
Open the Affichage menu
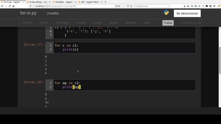click(x=62, y=23)
